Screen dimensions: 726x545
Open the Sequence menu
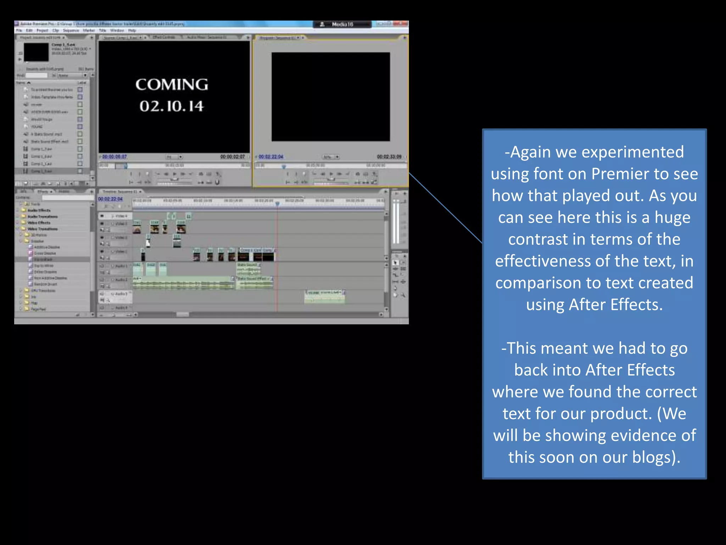coord(71,31)
